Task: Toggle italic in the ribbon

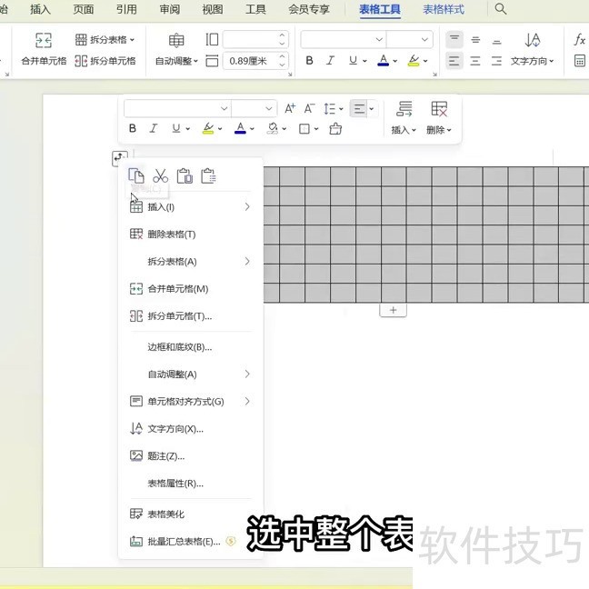Action: click(x=330, y=61)
